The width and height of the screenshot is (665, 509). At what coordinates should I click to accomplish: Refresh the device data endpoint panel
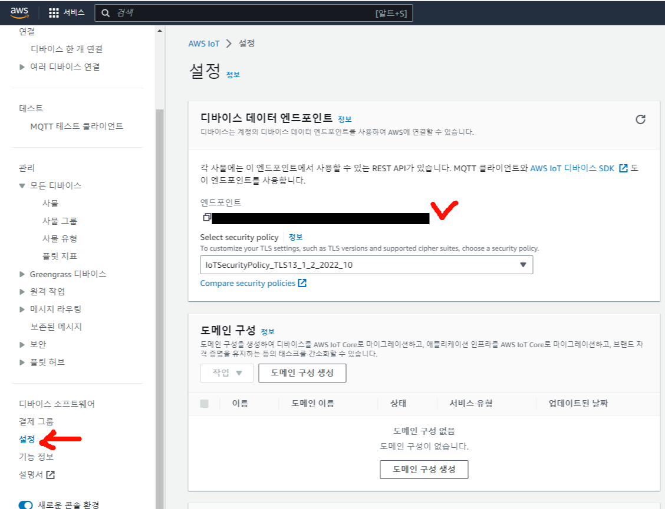pyautogui.click(x=640, y=119)
